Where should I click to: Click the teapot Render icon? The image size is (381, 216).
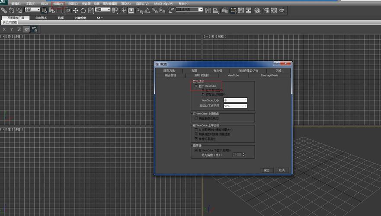[282, 10]
